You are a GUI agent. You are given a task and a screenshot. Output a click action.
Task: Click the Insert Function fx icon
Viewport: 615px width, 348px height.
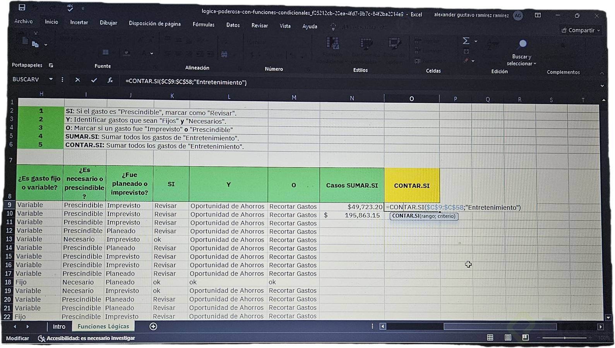coord(110,80)
